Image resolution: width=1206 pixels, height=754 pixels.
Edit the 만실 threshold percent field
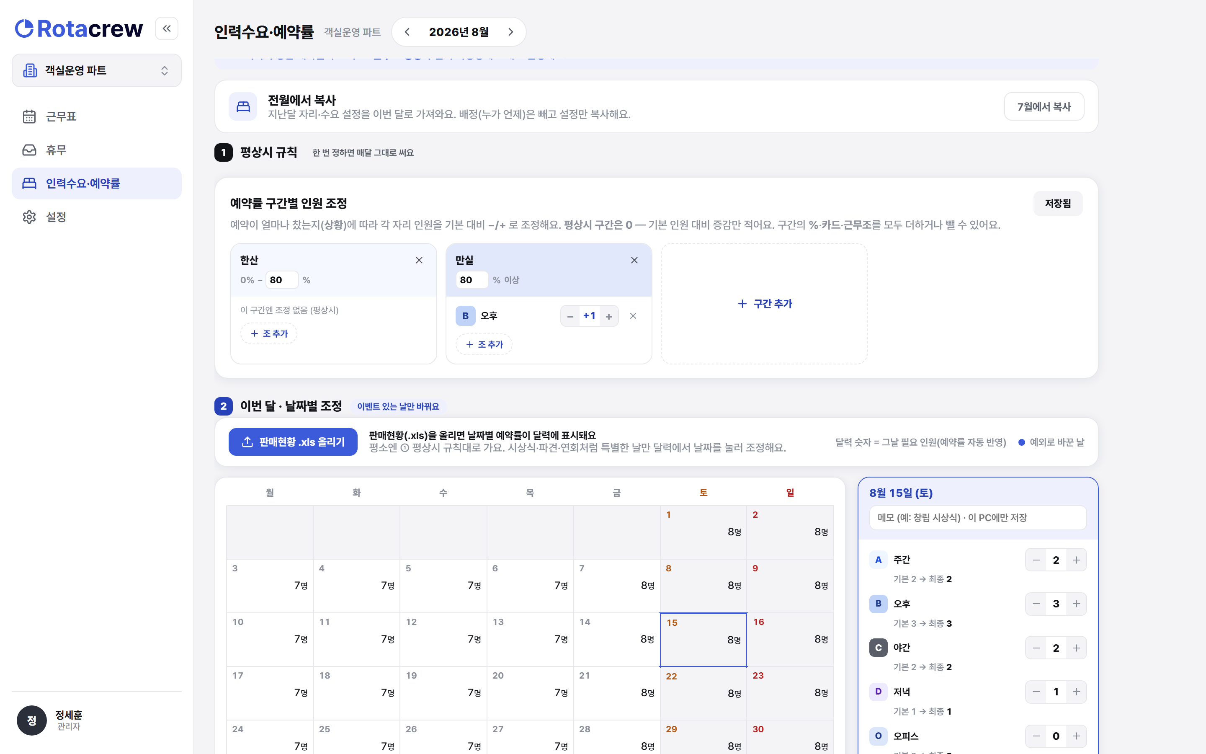472,280
